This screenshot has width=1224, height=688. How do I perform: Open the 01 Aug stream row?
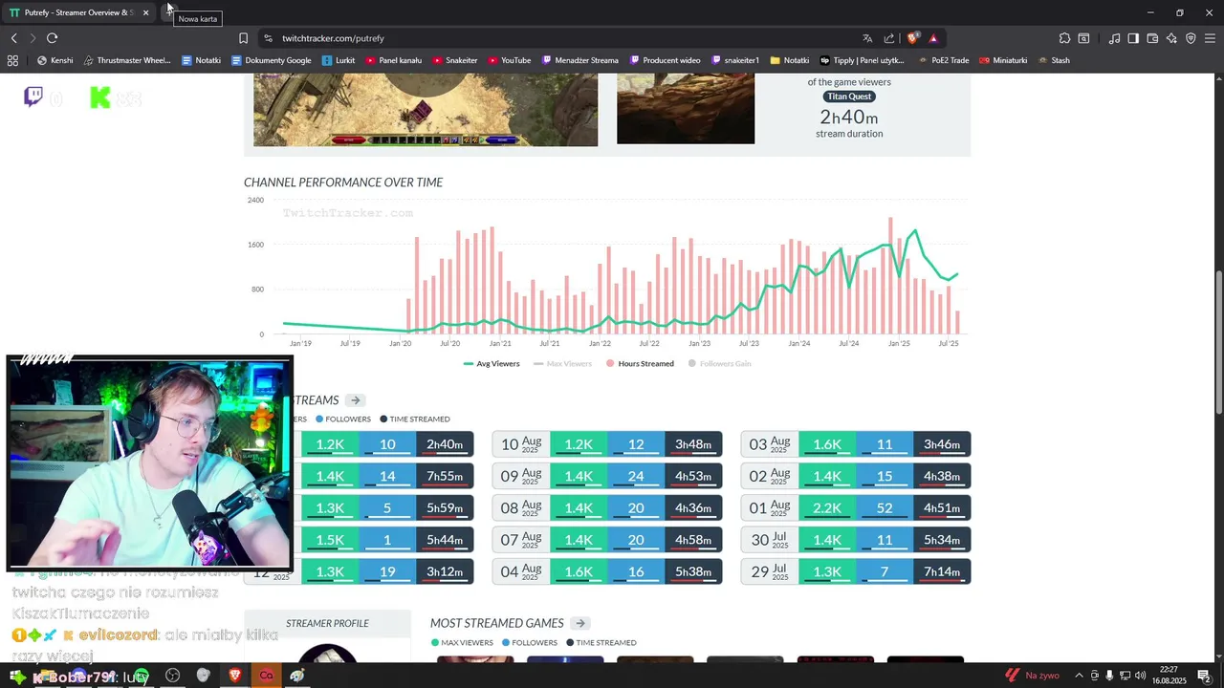point(856,508)
